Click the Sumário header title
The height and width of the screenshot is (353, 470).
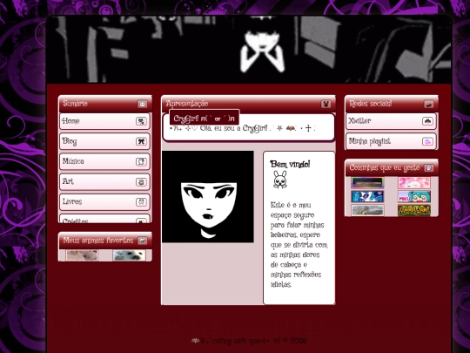[75, 104]
